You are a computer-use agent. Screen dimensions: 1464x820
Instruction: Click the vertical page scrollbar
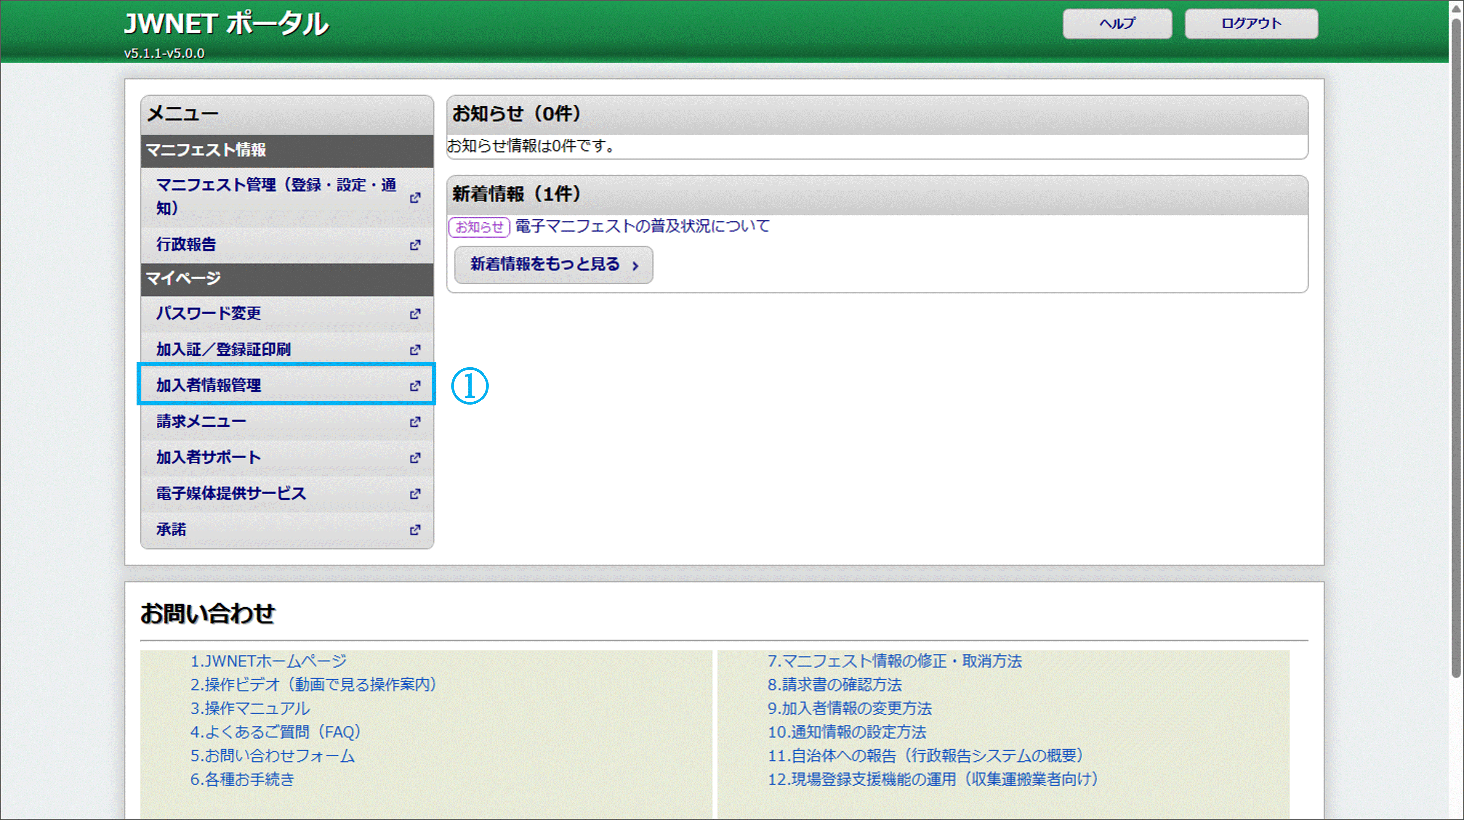coord(1455,341)
